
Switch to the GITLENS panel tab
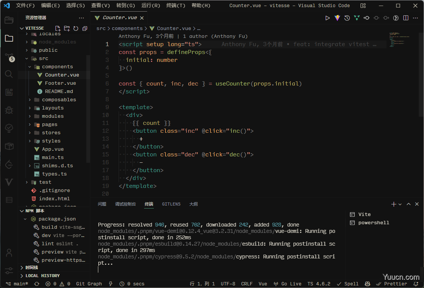tap(171, 204)
